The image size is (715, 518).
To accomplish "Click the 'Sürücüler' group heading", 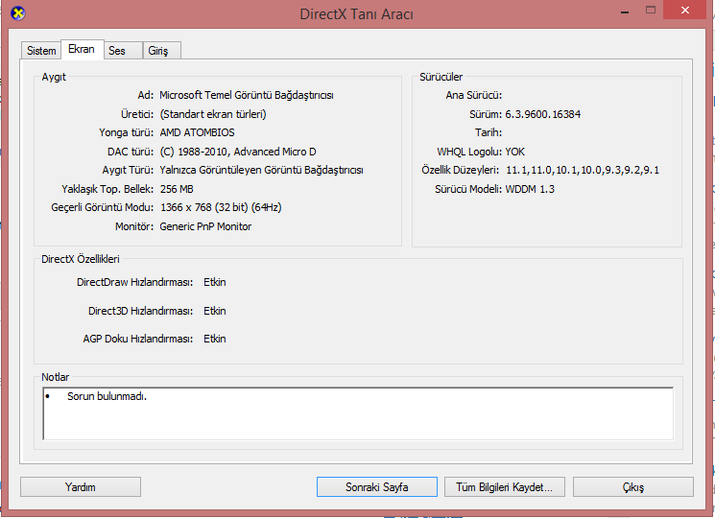I will click(441, 77).
